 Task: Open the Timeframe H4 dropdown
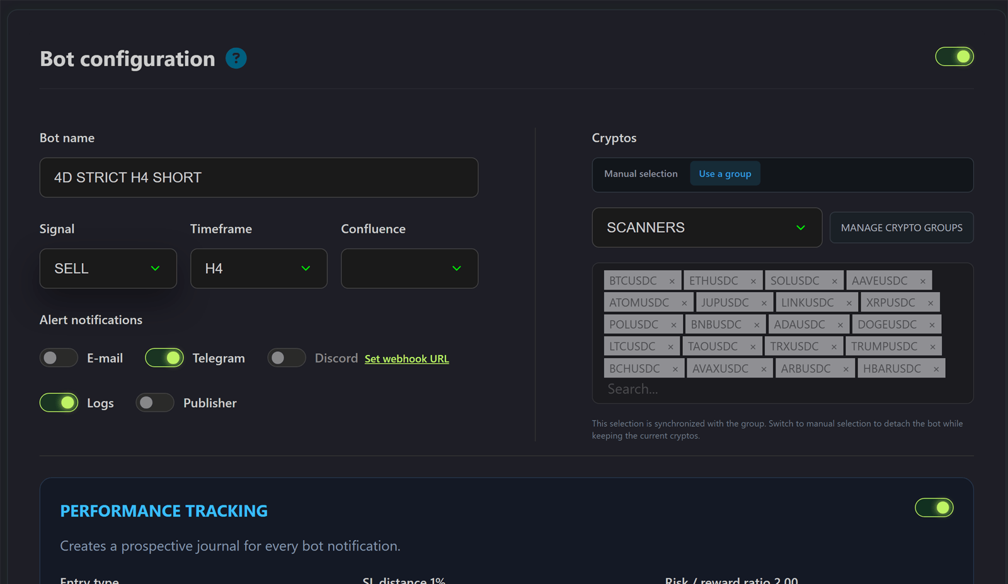pos(259,269)
